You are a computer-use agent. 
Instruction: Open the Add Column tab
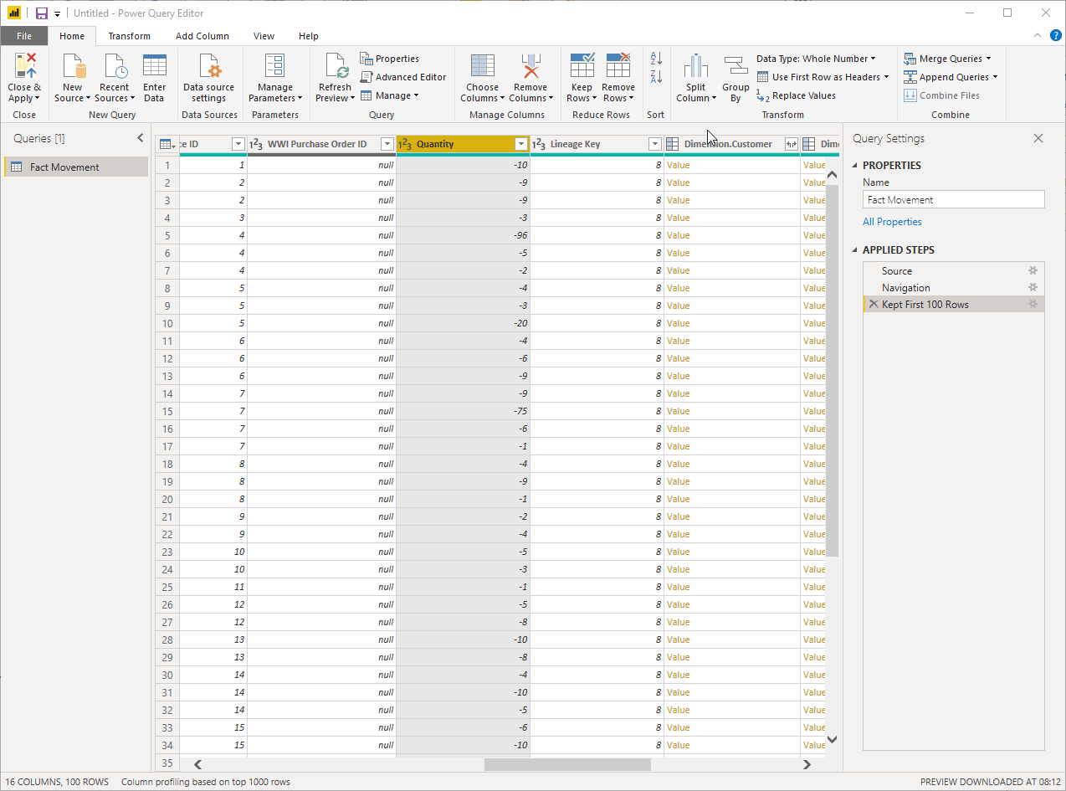tap(202, 36)
